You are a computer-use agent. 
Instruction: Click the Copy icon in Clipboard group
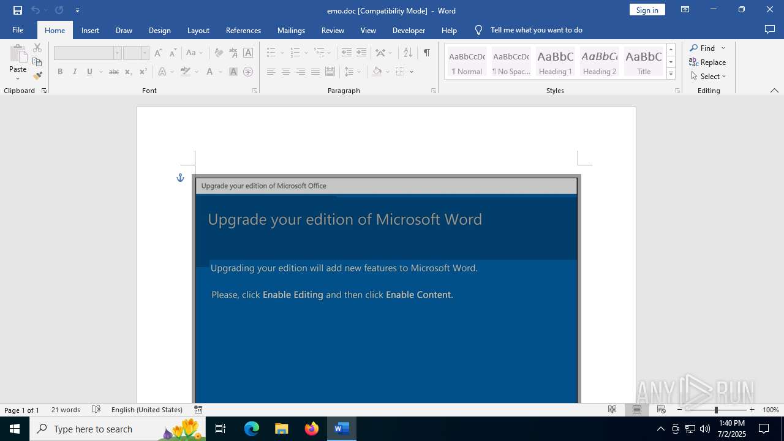click(x=37, y=62)
